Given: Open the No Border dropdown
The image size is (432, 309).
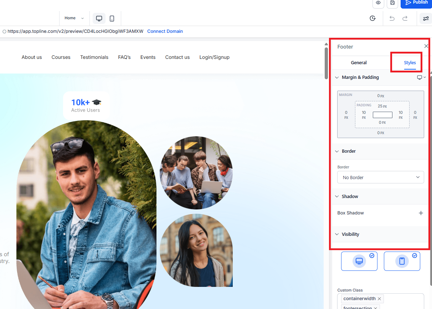Looking at the screenshot, I should tap(381, 177).
